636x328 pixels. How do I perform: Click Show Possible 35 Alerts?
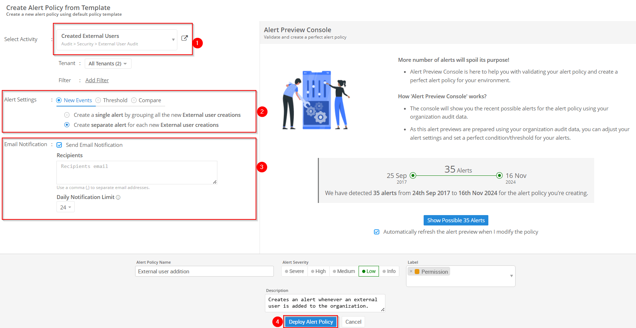tap(456, 220)
